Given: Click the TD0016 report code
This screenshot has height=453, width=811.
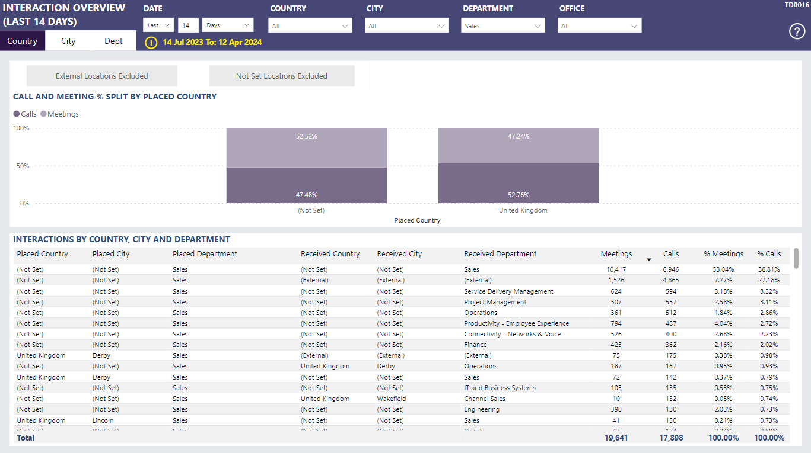Looking at the screenshot, I should [797, 5].
